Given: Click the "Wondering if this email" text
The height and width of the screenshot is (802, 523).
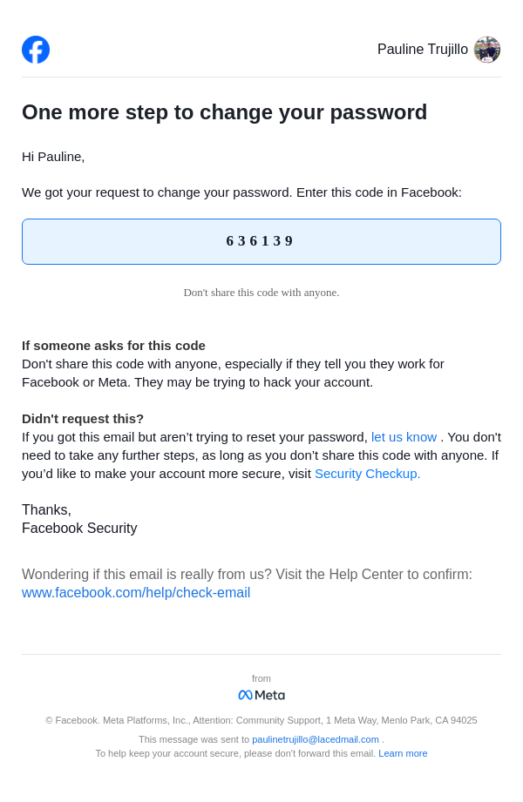Looking at the screenshot, I should coord(247,575).
